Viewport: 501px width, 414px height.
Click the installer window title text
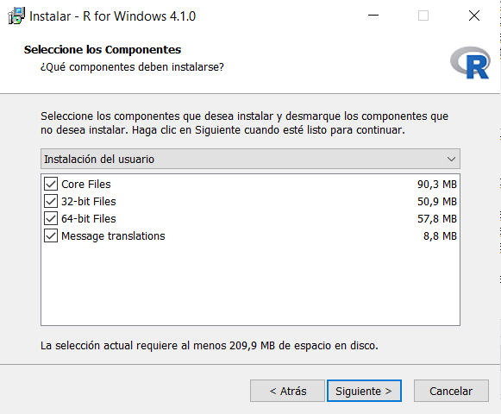click(x=112, y=16)
